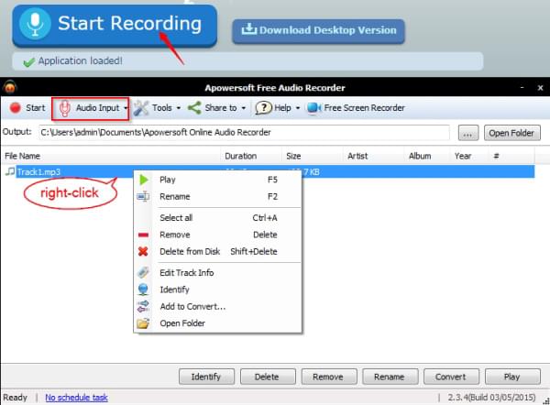Screen dimensions: 550x405
Task: Click the download icon on Download Desktop Version
Action: 248,29
